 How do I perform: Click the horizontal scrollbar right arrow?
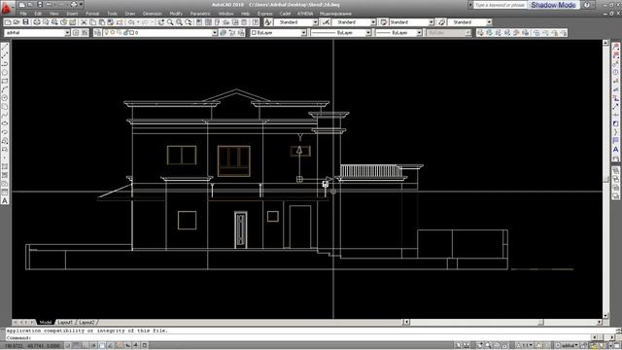600,322
